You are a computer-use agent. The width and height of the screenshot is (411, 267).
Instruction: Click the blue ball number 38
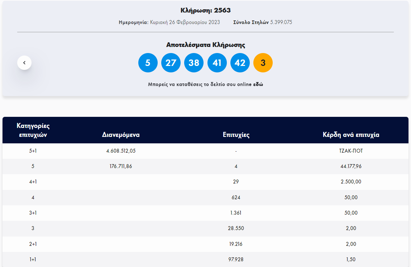(x=194, y=63)
